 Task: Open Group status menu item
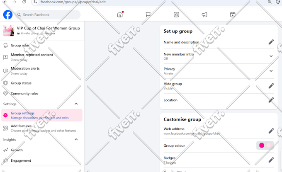pyautogui.click(x=42, y=83)
